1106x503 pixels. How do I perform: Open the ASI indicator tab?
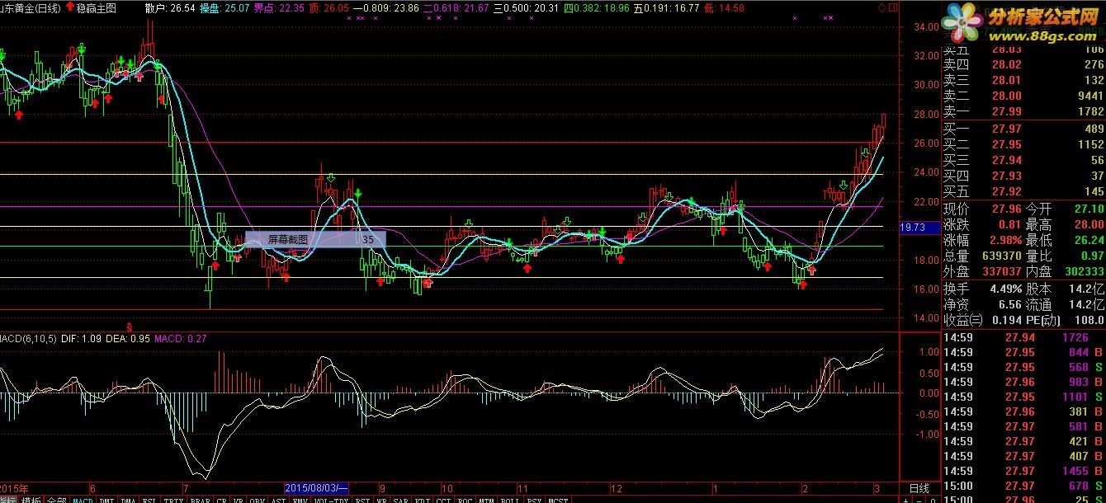click(x=278, y=500)
